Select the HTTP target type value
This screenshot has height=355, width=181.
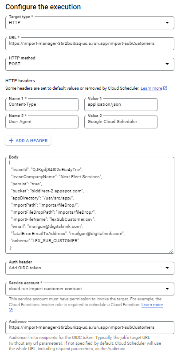(15, 23)
